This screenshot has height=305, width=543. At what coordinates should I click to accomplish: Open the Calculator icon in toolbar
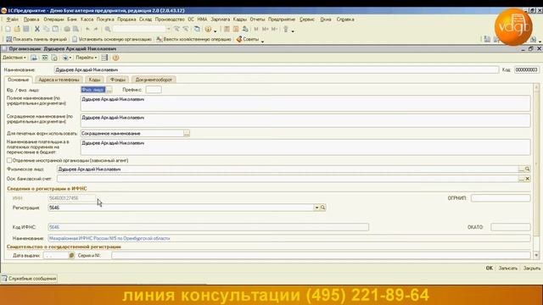tap(227, 30)
